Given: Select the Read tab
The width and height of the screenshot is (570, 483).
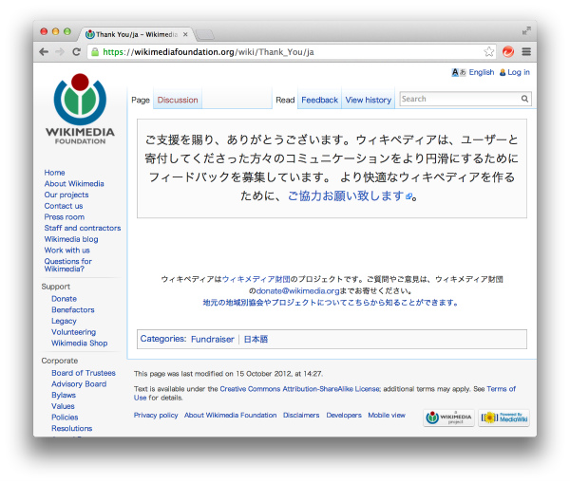Looking at the screenshot, I should [x=285, y=100].
